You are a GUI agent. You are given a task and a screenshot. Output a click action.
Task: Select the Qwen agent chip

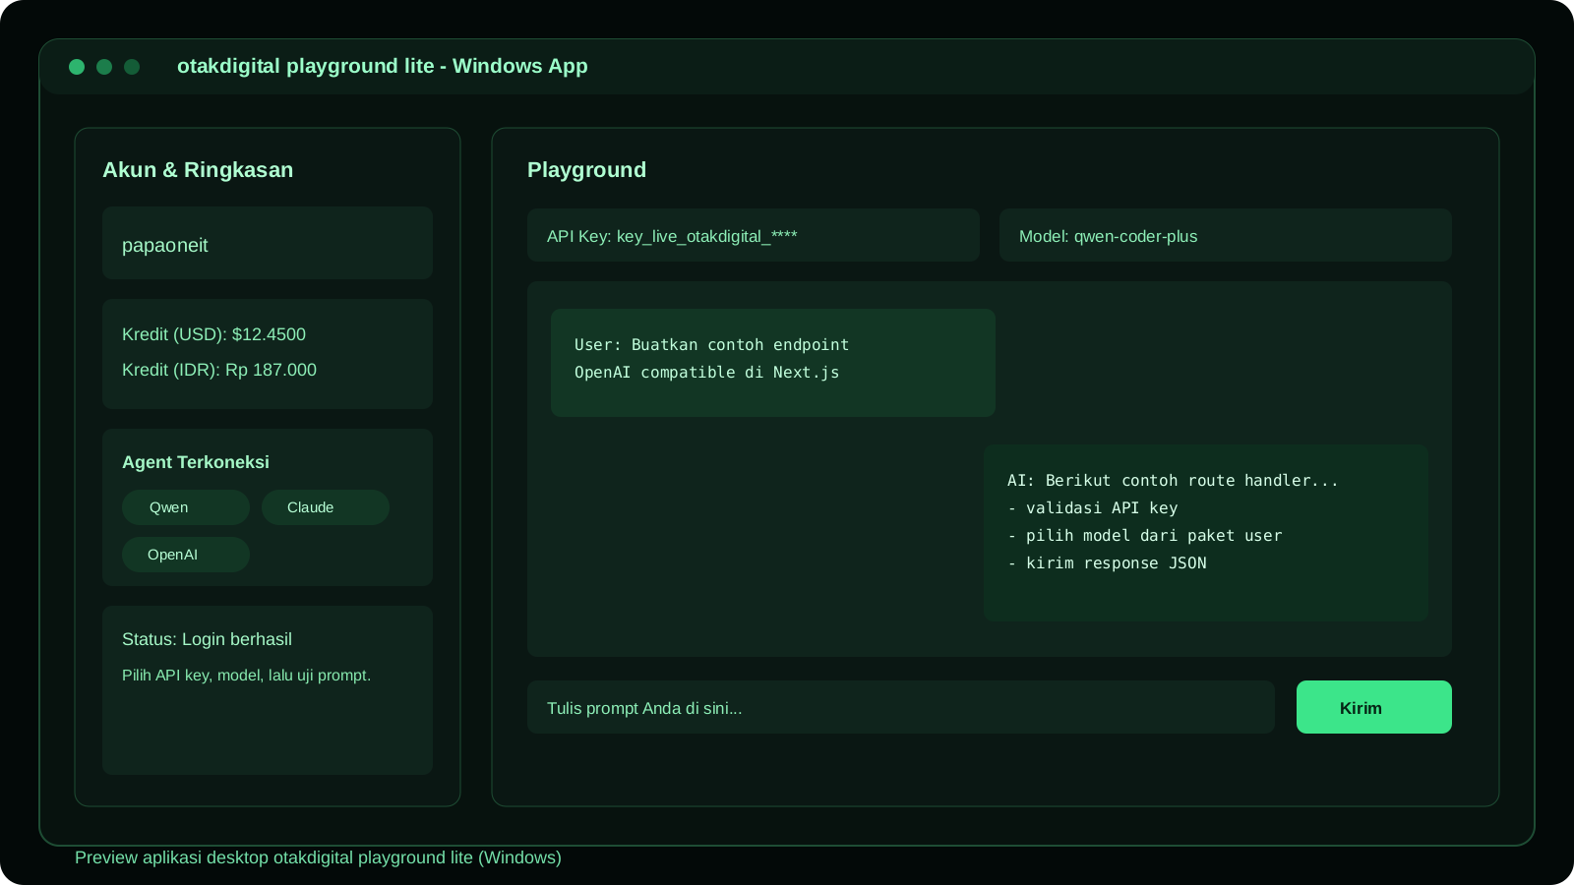pos(185,507)
